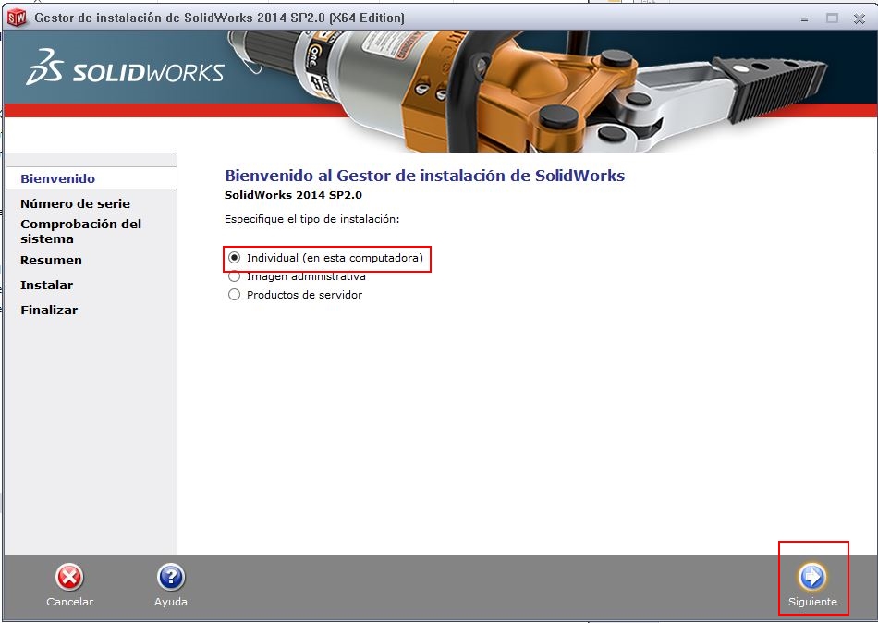Click the window title bar text
The height and width of the screenshot is (623, 878).
219,18
